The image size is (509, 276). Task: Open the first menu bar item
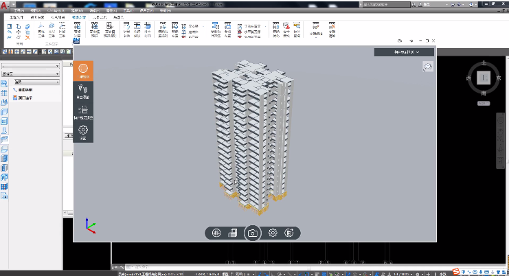click(x=19, y=11)
